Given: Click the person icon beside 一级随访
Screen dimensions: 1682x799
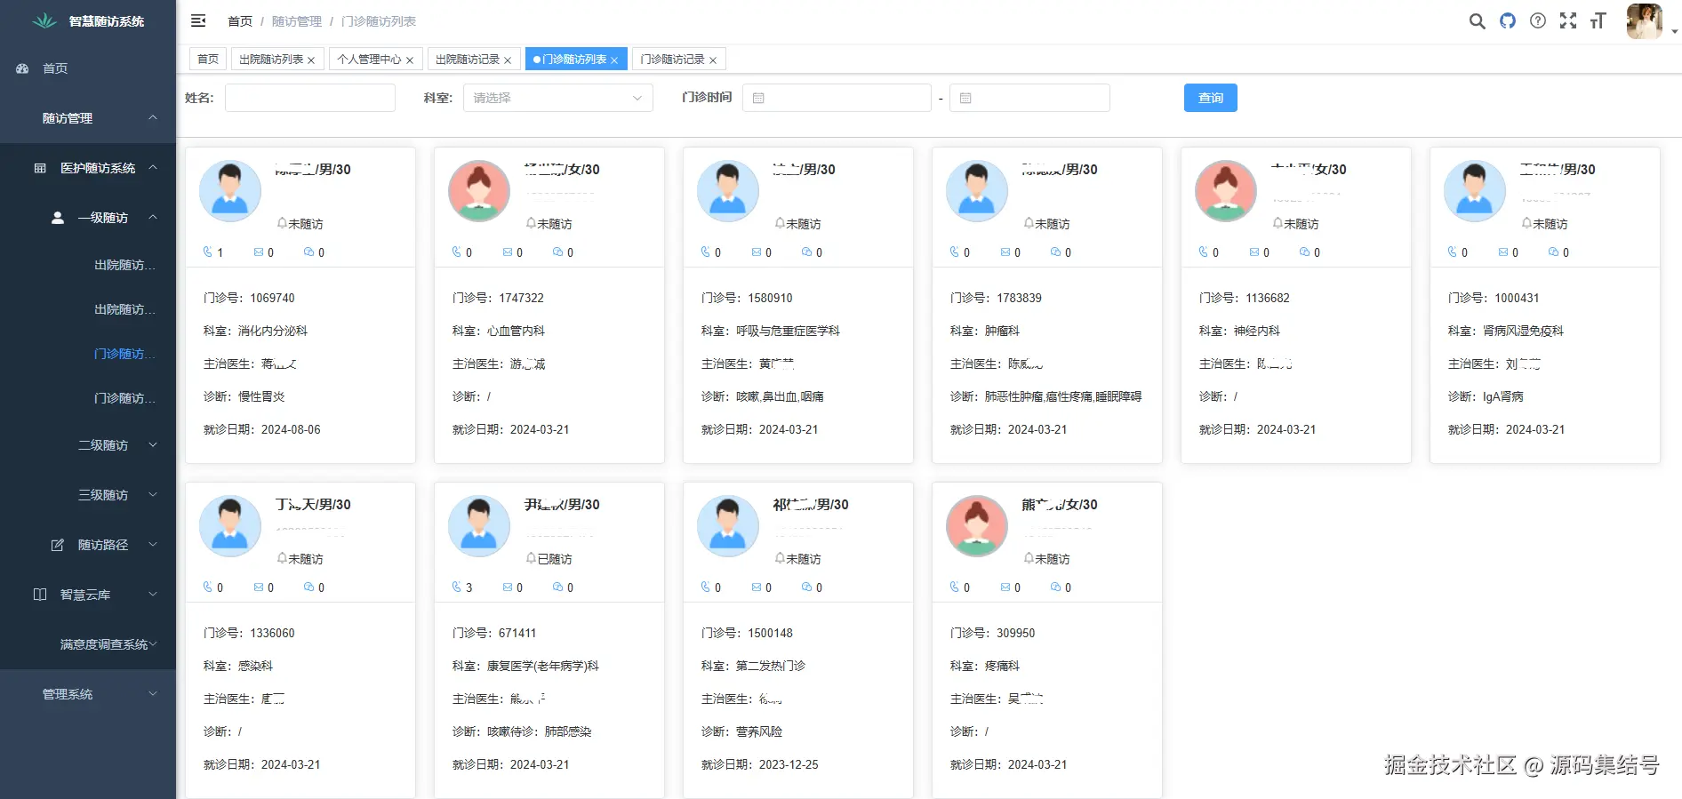Looking at the screenshot, I should [58, 218].
